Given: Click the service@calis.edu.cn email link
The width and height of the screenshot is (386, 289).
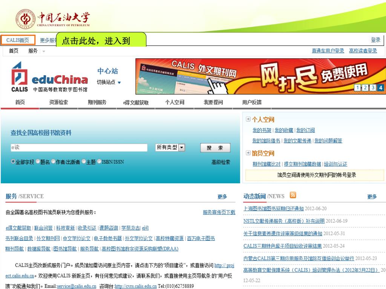Looking at the screenshot, I should click(77, 286).
